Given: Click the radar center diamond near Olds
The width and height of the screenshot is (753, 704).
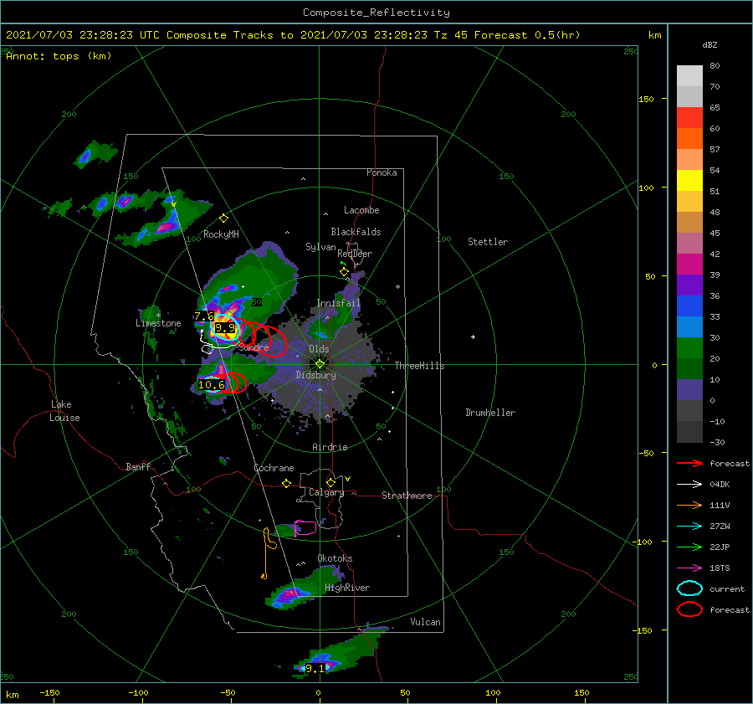Looking at the screenshot, I should [320, 364].
